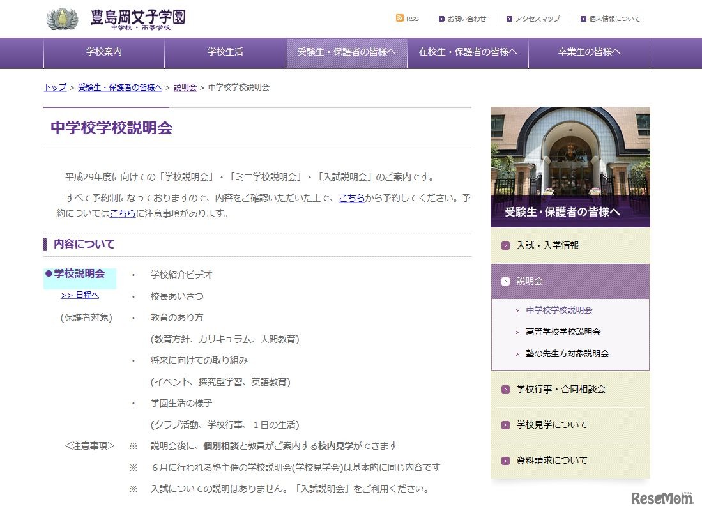Click 説明会 breadcrumb link
702x513 pixels.
pos(185,88)
